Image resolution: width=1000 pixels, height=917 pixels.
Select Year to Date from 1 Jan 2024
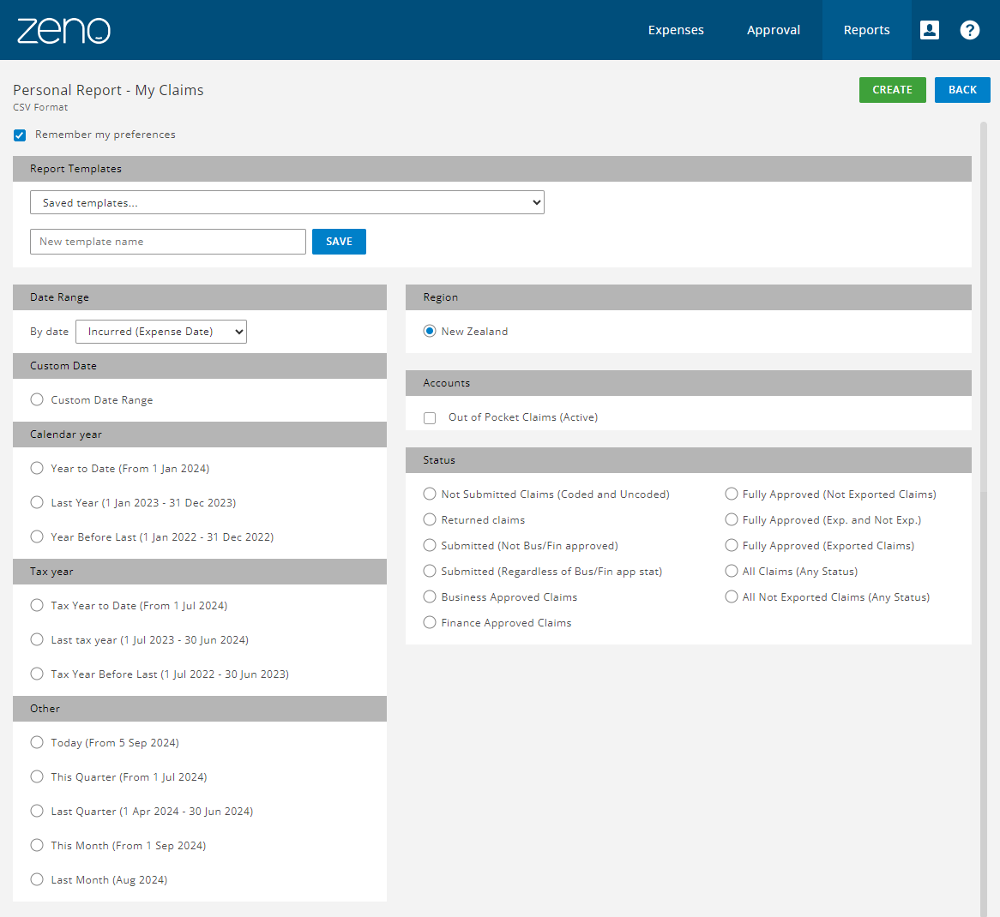(x=37, y=469)
